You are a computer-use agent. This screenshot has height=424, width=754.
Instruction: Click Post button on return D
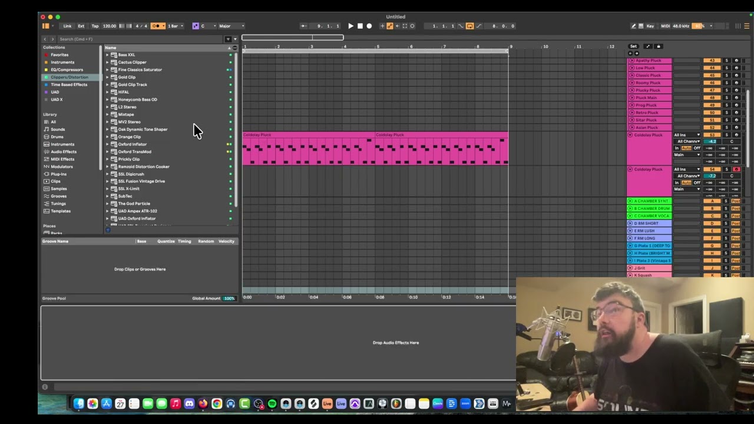(x=736, y=224)
